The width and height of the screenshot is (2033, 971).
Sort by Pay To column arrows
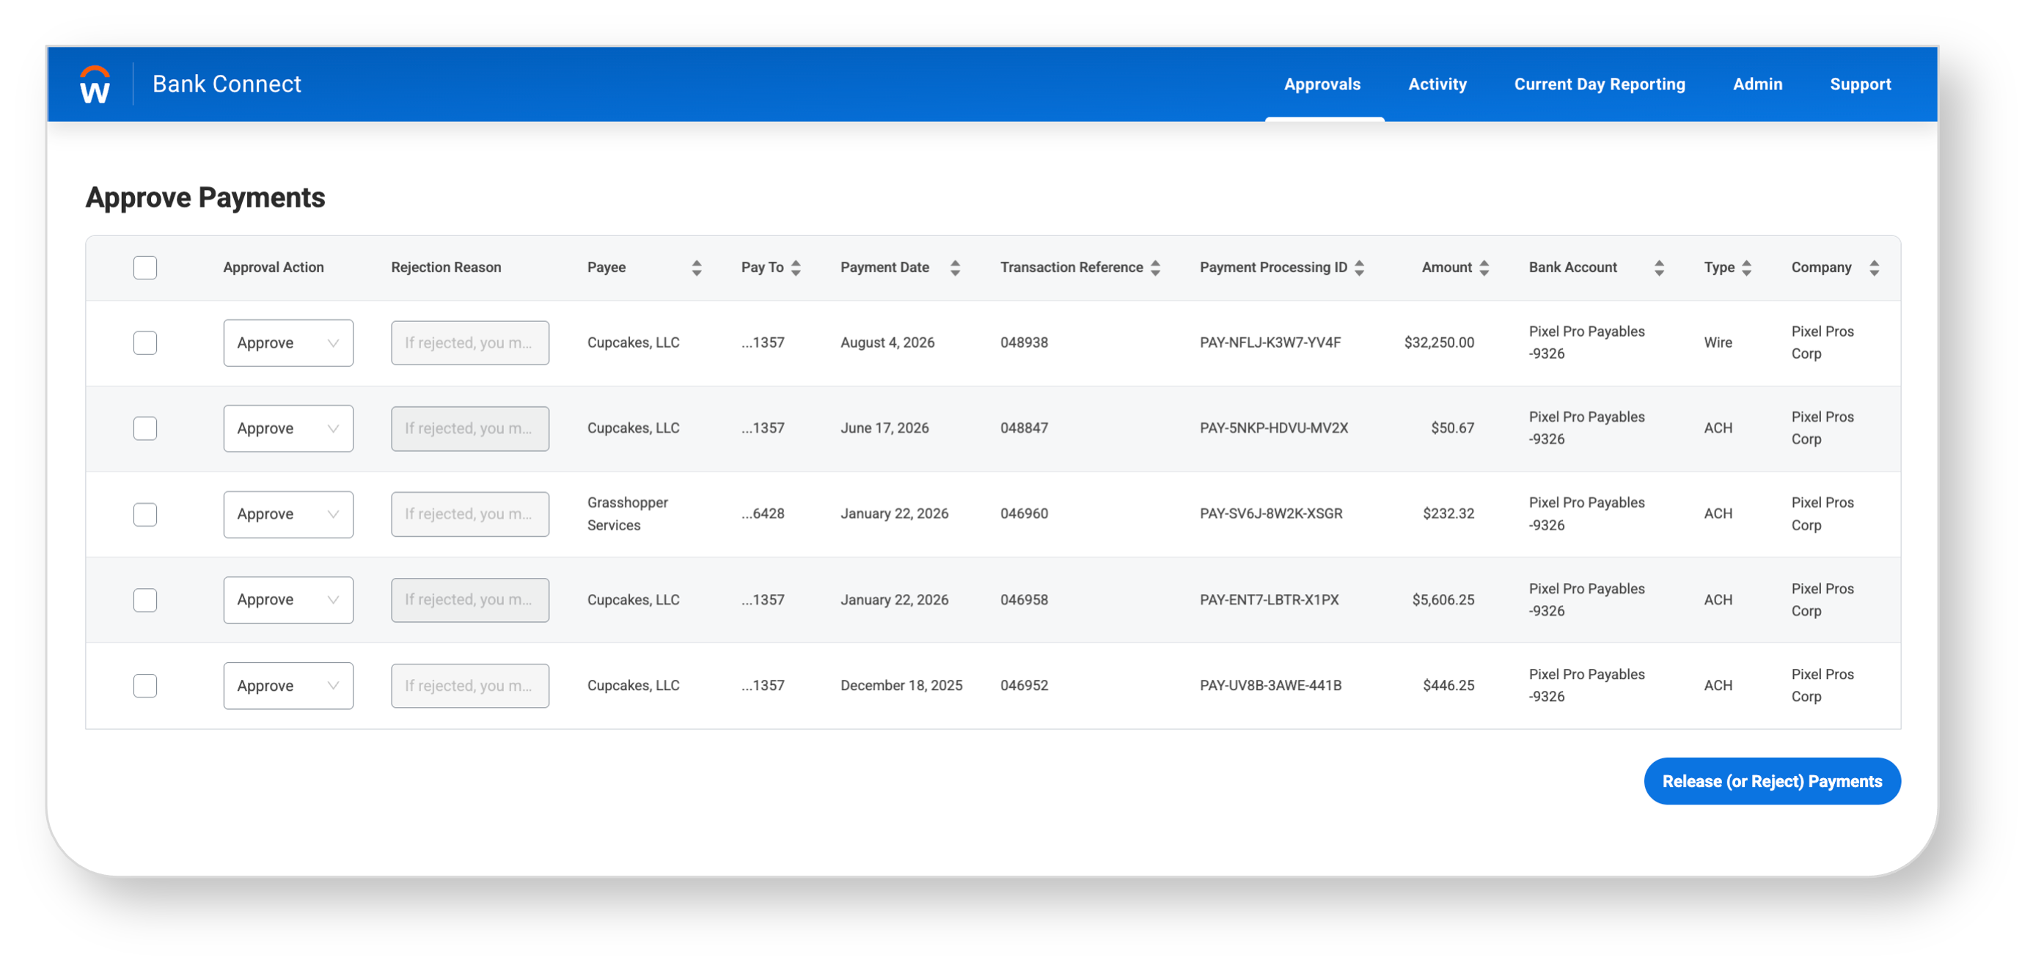click(x=796, y=268)
